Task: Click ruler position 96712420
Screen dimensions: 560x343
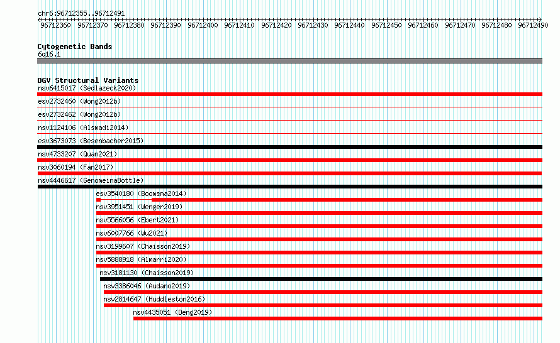Action: (x=276, y=25)
